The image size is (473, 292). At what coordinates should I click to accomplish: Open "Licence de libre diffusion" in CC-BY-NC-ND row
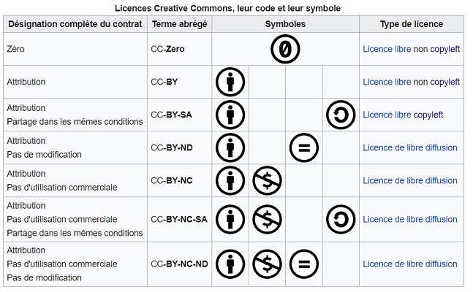(x=409, y=264)
